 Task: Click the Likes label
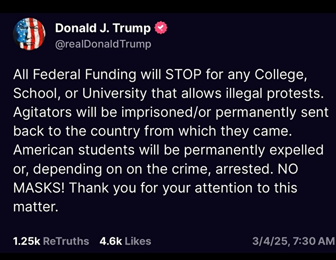(x=138, y=241)
